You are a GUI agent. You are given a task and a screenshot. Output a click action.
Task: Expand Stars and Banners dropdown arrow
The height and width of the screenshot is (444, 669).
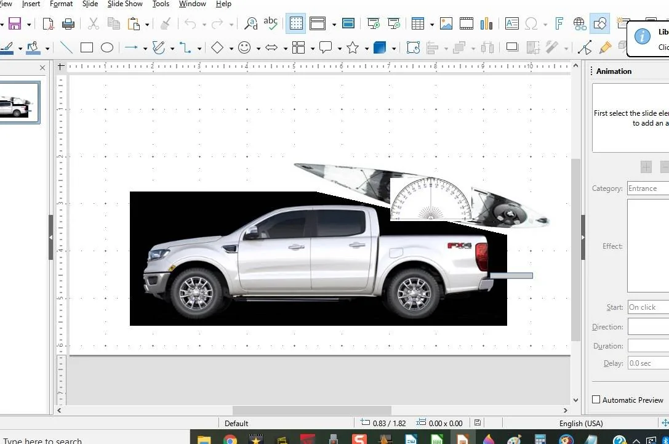pos(366,49)
